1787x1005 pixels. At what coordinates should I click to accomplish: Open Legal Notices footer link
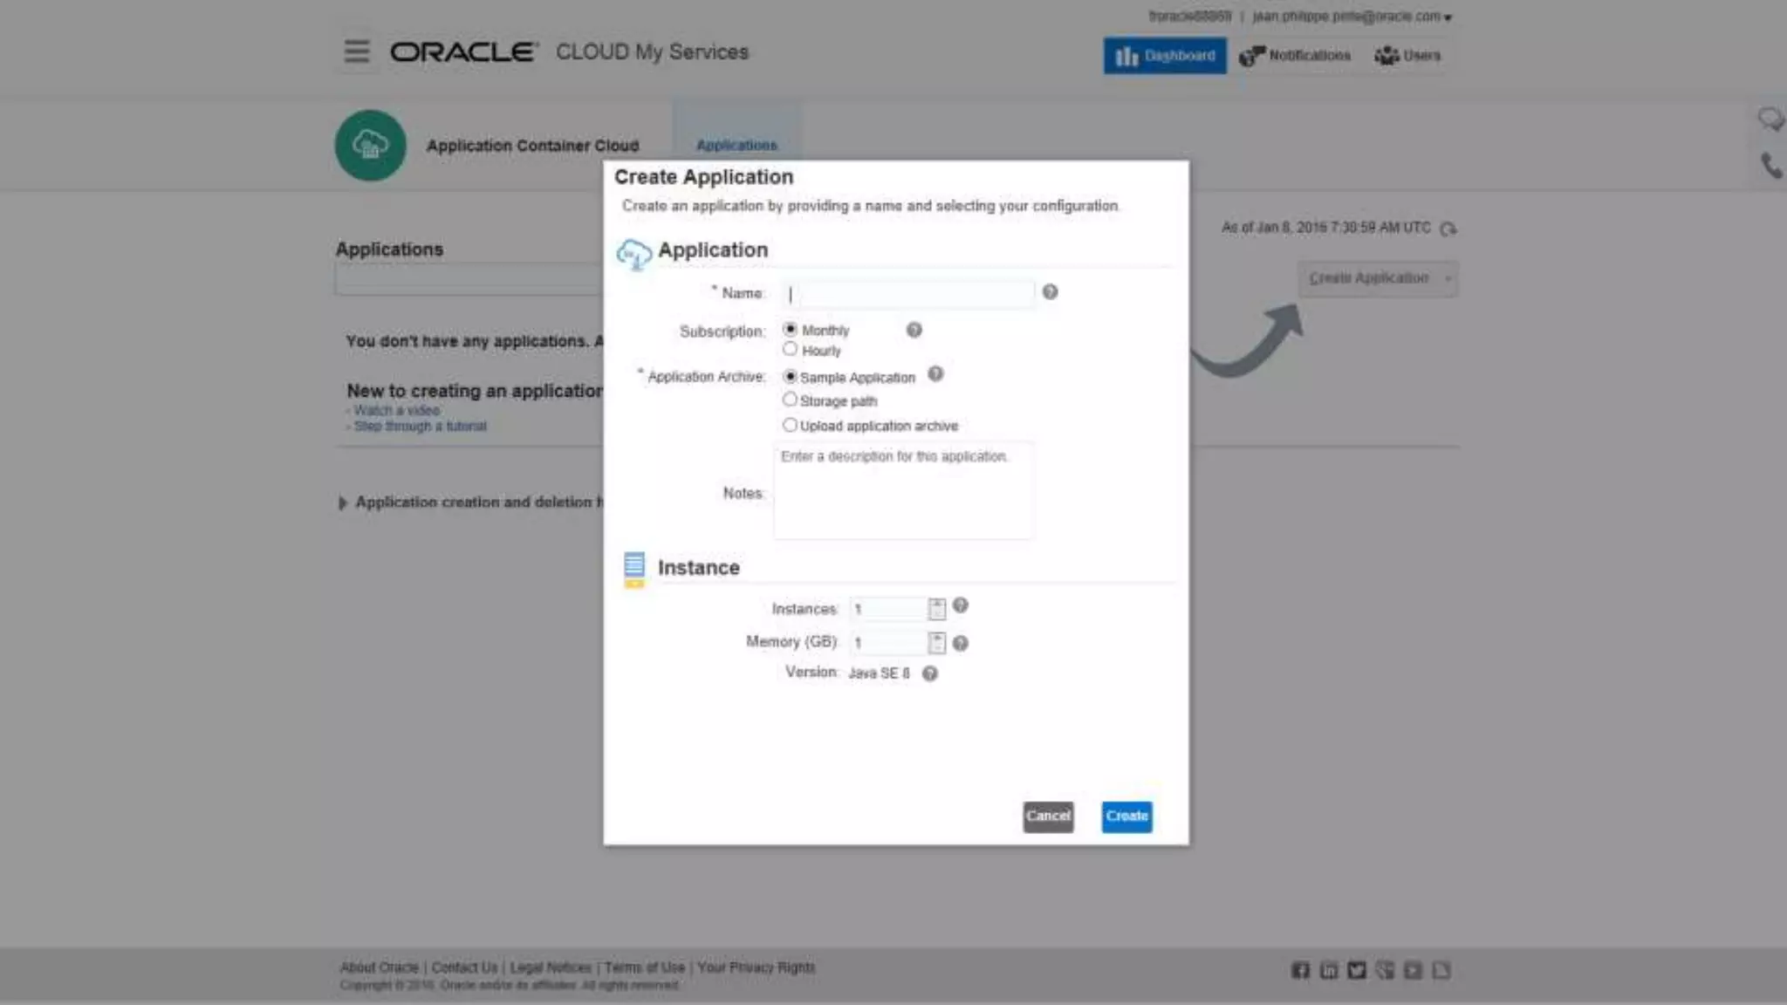[550, 967]
